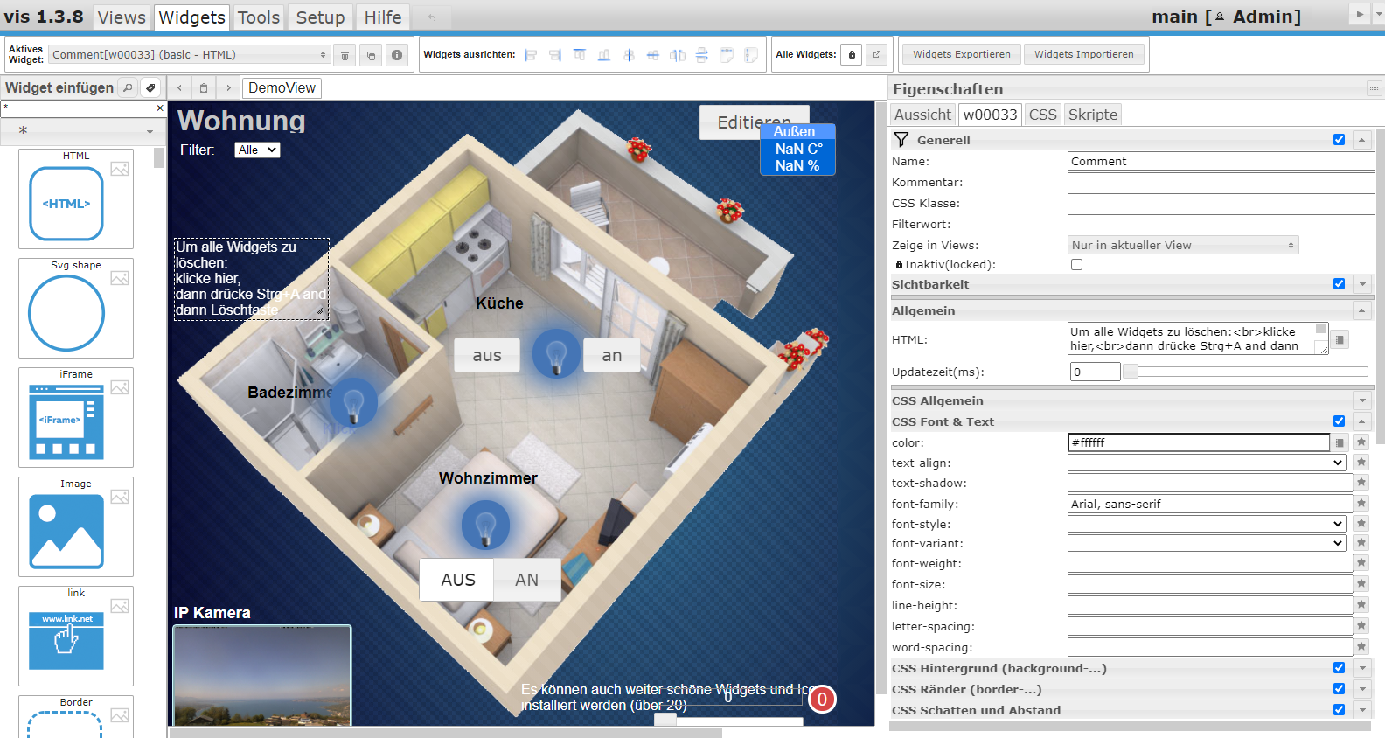Click the star icon next to font-family

pyautogui.click(x=1361, y=504)
